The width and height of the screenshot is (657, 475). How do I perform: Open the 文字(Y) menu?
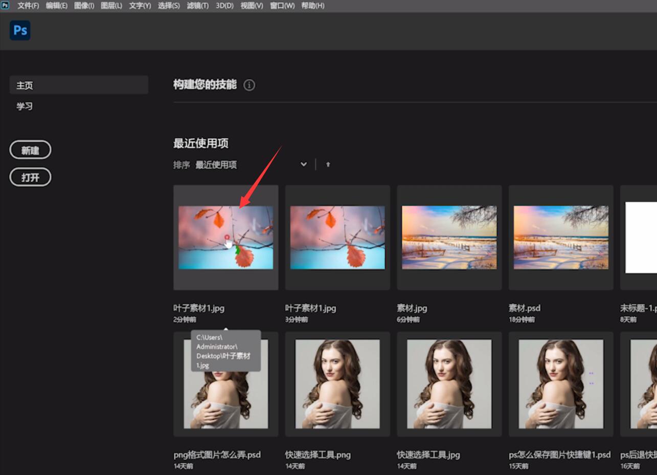coord(140,6)
